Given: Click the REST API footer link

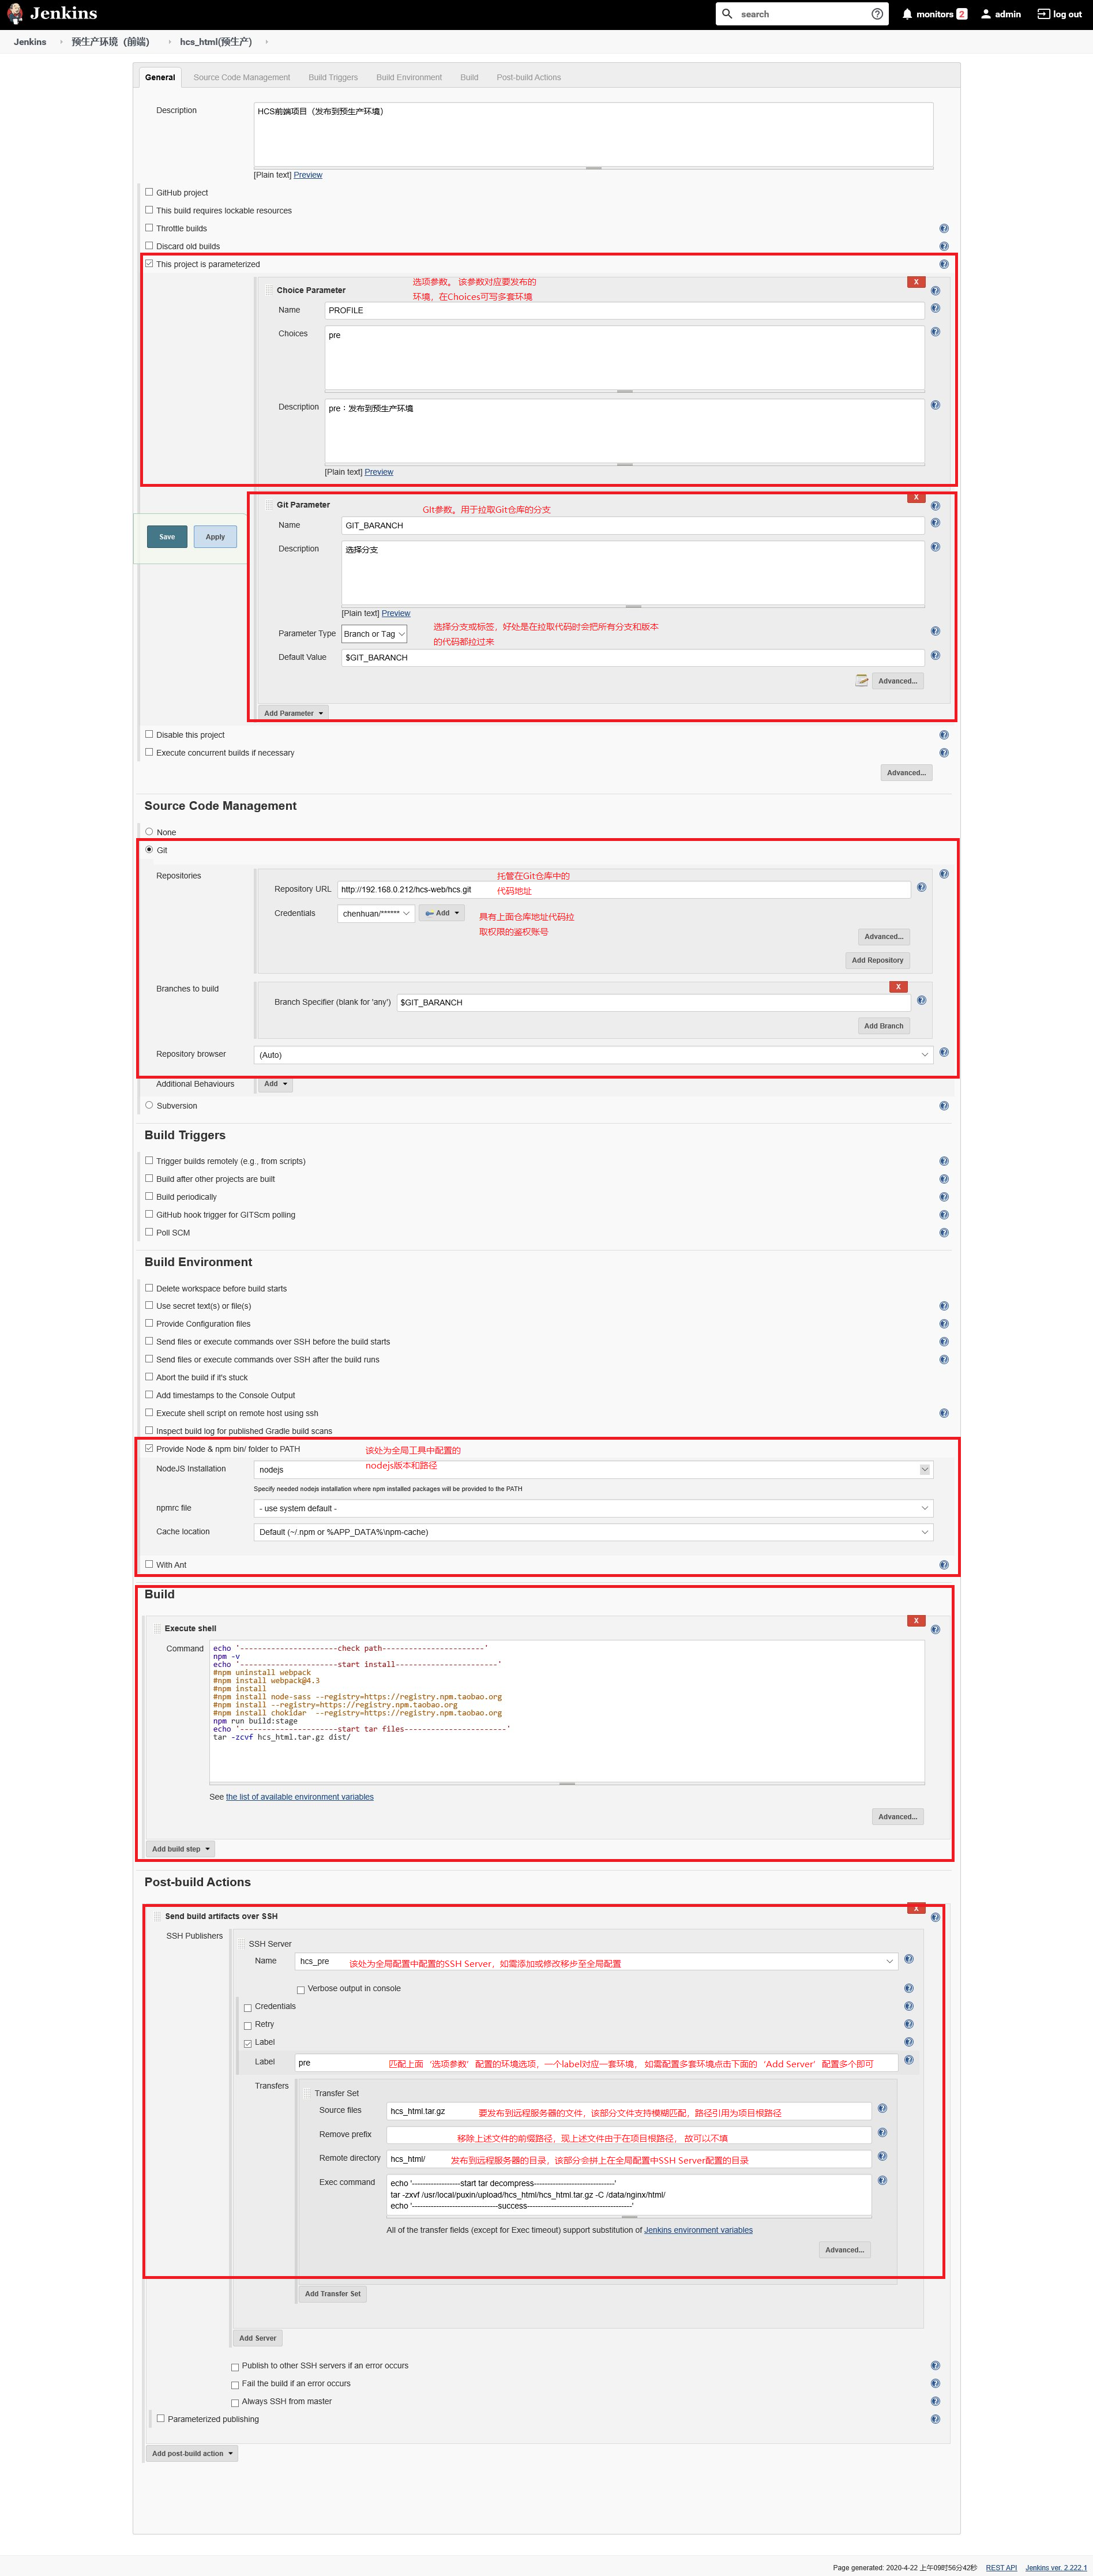Looking at the screenshot, I should [x=1001, y=2567].
